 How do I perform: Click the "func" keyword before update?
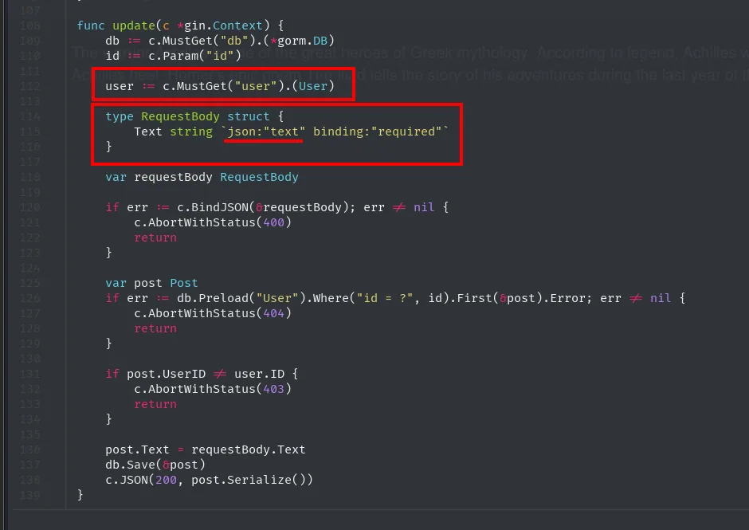pos(91,26)
